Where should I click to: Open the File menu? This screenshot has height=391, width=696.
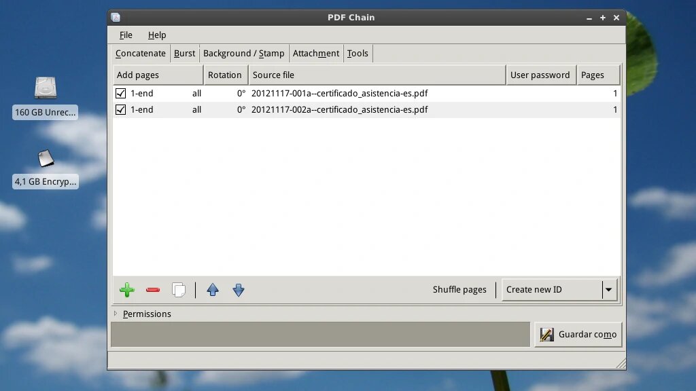tap(126, 35)
